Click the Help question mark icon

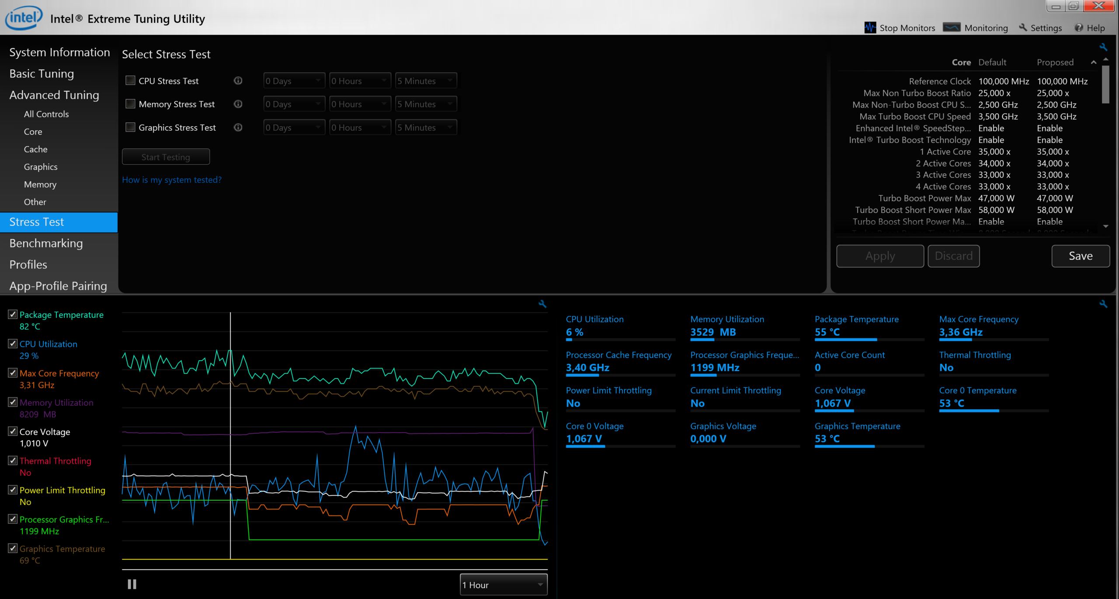(x=1079, y=28)
